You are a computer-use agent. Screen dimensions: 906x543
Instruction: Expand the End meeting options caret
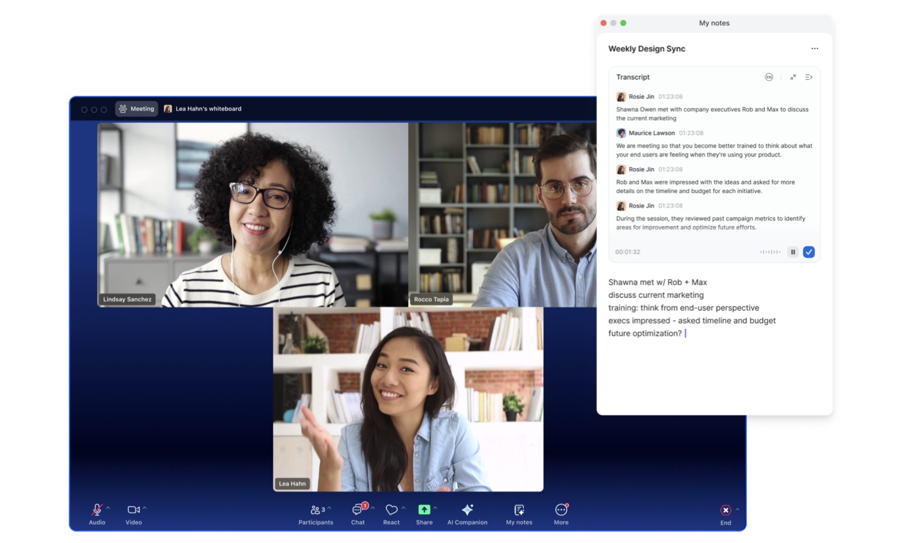[737, 510]
